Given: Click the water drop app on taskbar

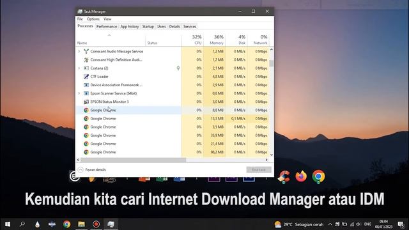Looking at the screenshot, I should tap(37, 224).
